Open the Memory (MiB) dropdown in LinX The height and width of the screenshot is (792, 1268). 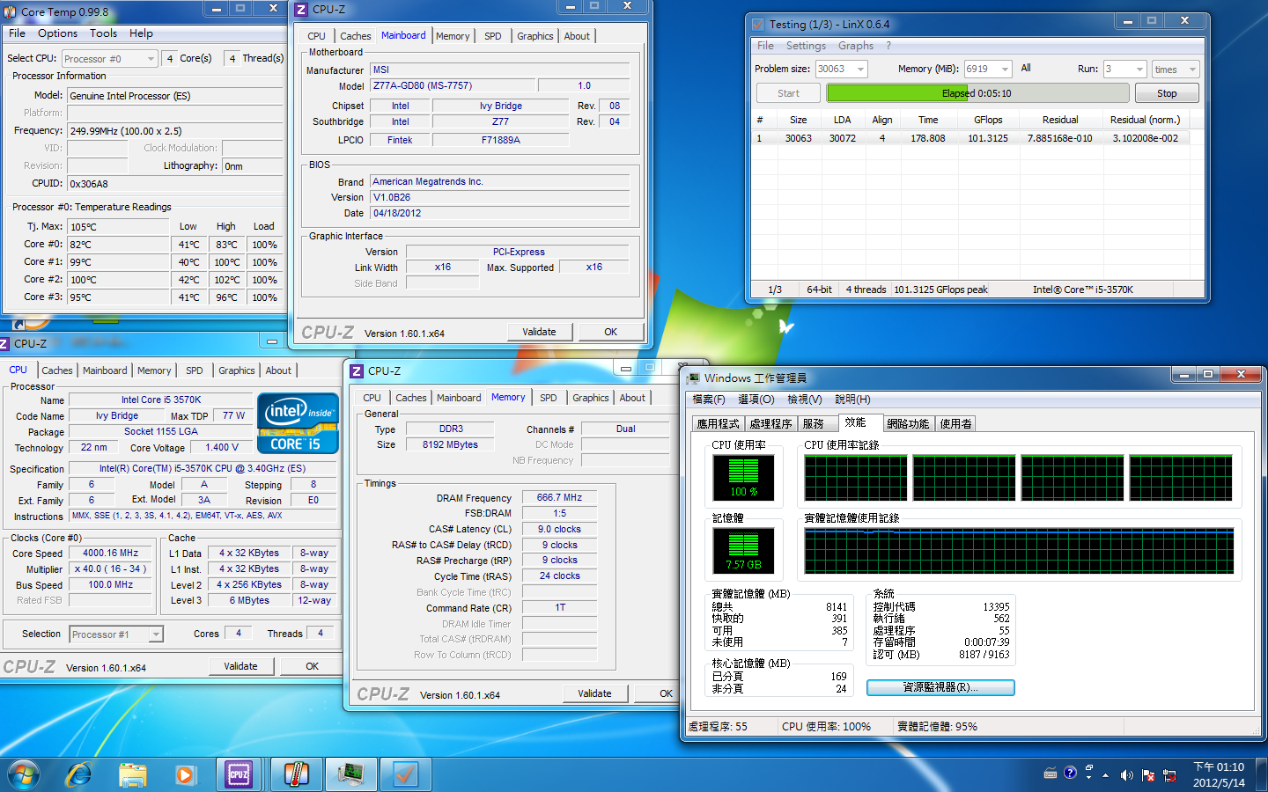coord(1005,70)
